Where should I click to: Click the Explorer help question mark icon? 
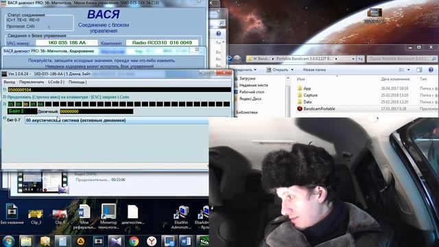431,69
